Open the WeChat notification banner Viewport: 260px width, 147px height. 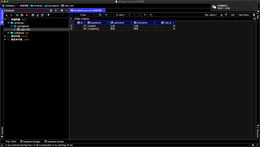click(x=234, y=7)
